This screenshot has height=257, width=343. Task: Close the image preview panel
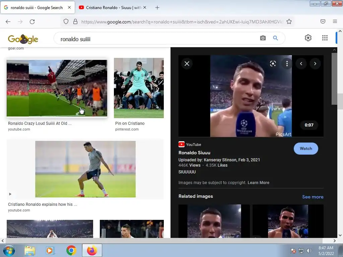[187, 64]
